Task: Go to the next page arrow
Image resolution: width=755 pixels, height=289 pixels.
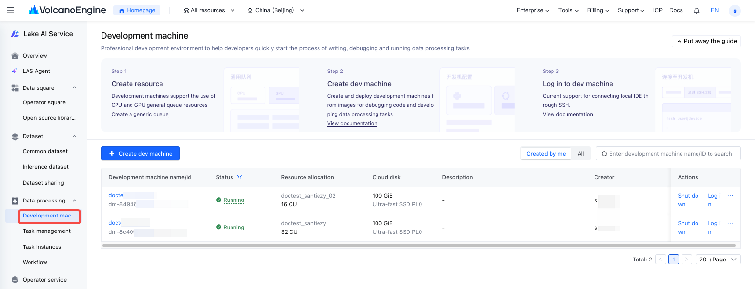Action: [x=687, y=260]
